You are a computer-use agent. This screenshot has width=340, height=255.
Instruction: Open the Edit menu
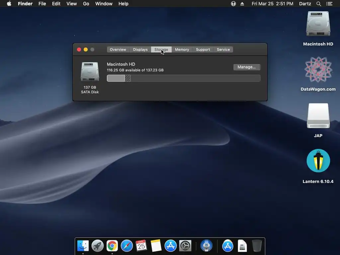coord(56,4)
